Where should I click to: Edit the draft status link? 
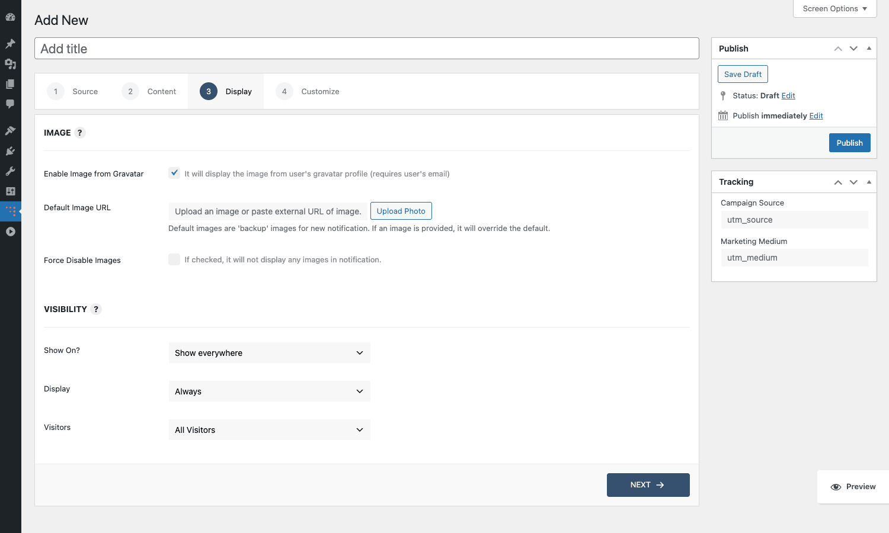click(788, 95)
